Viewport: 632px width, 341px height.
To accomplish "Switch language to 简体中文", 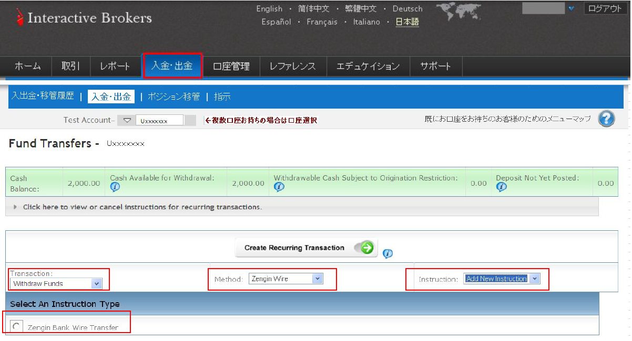I will (x=314, y=9).
